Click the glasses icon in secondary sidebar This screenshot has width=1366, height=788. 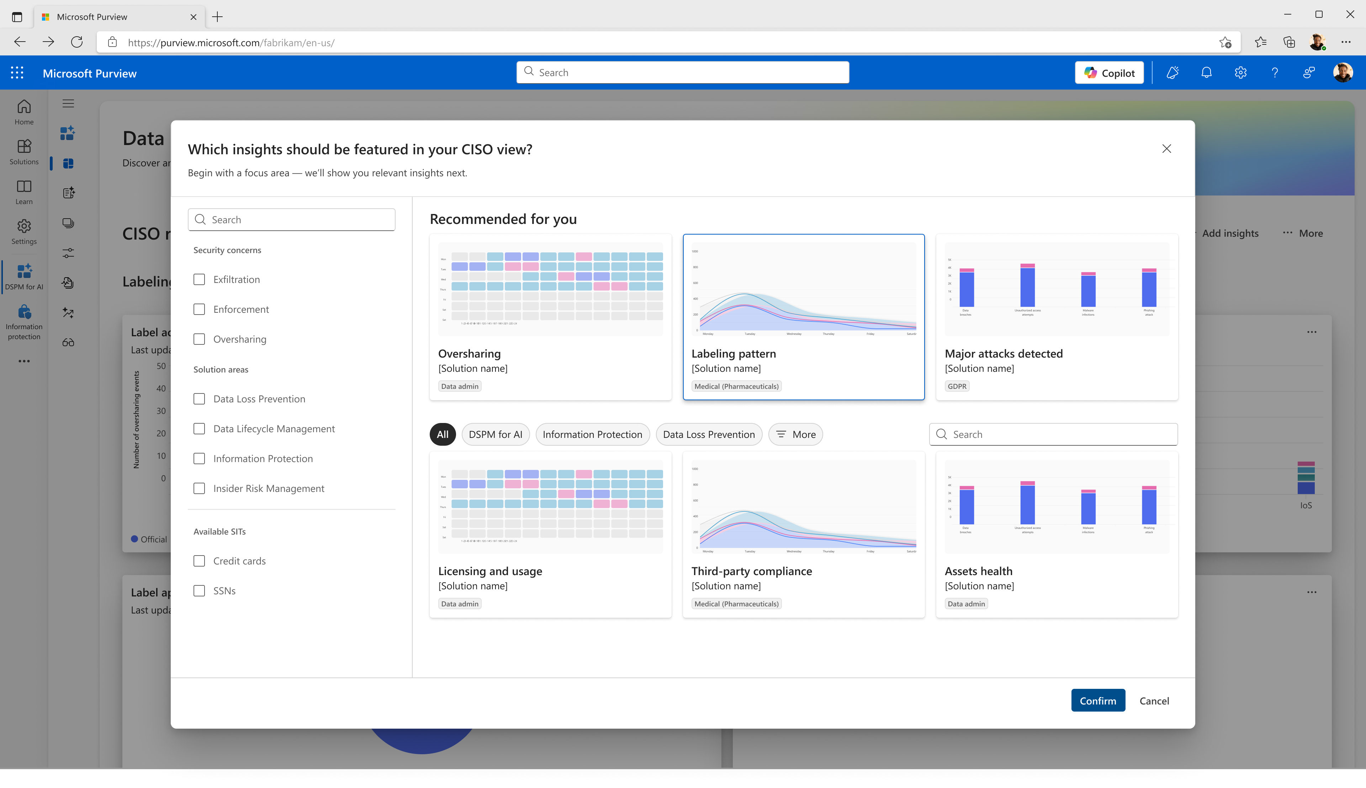coord(68,343)
